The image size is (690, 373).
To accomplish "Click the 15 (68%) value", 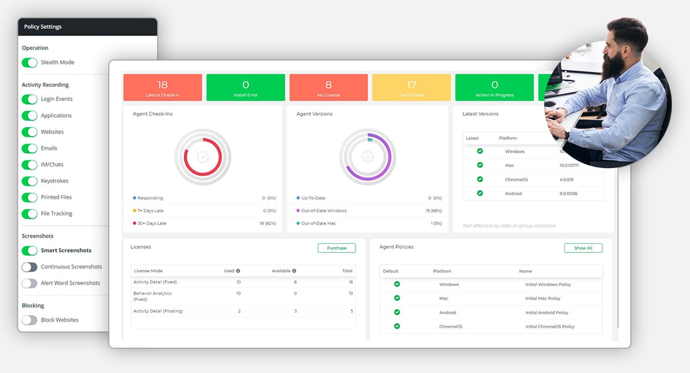I will coord(433,211).
